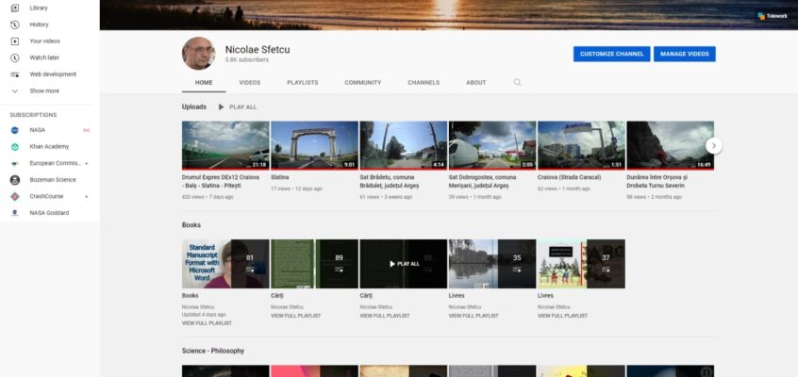Open the Cărți playlist thumbnail with 89 videos
798x377 pixels.
(314, 264)
